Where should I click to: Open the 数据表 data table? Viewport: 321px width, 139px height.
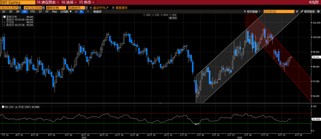97,11
